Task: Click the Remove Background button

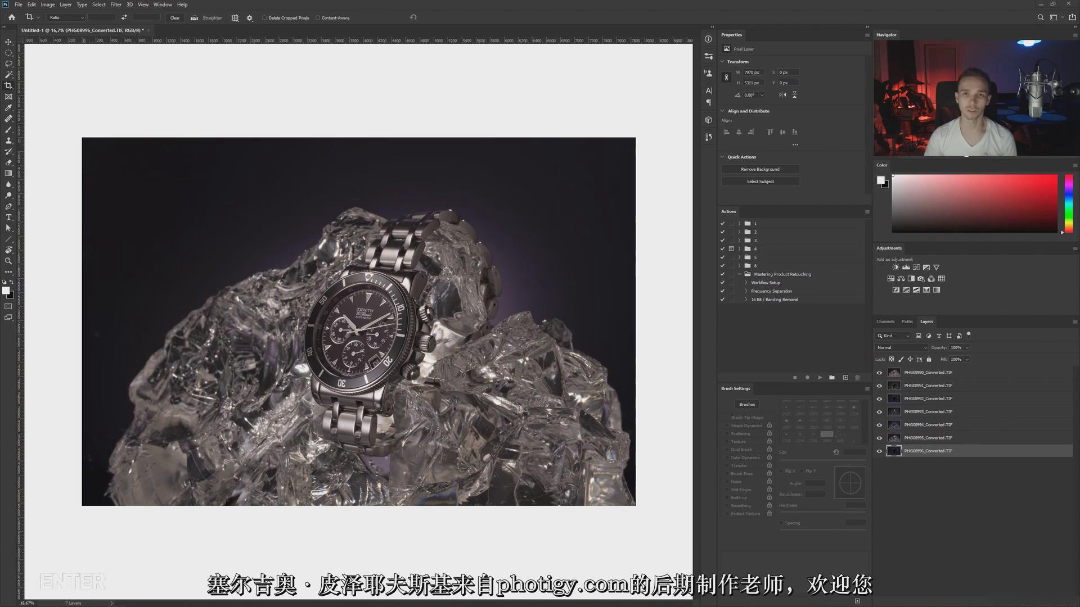Action: (760, 169)
